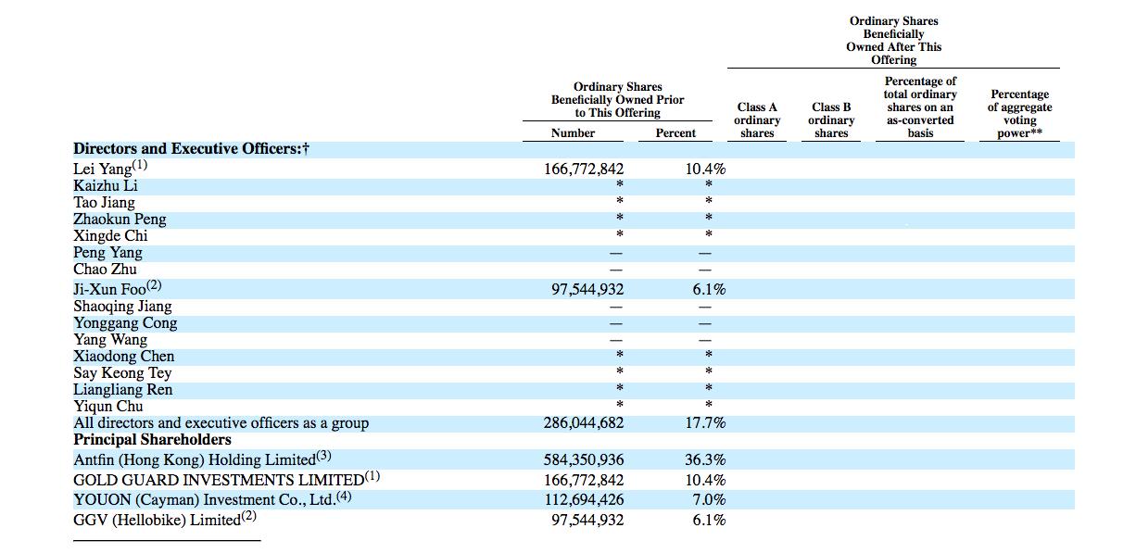Click 'All directors and executive officers as a group'
Image resolution: width=1136 pixels, height=553 pixels.
point(221,422)
